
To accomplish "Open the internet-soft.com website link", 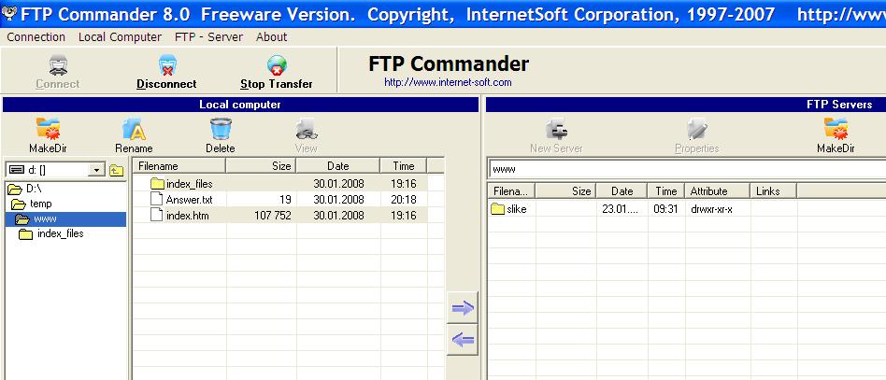I will (x=448, y=82).
